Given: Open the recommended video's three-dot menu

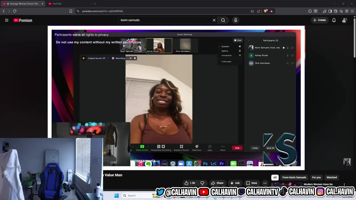Looking at the screenshot, I should click(x=344, y=185).
